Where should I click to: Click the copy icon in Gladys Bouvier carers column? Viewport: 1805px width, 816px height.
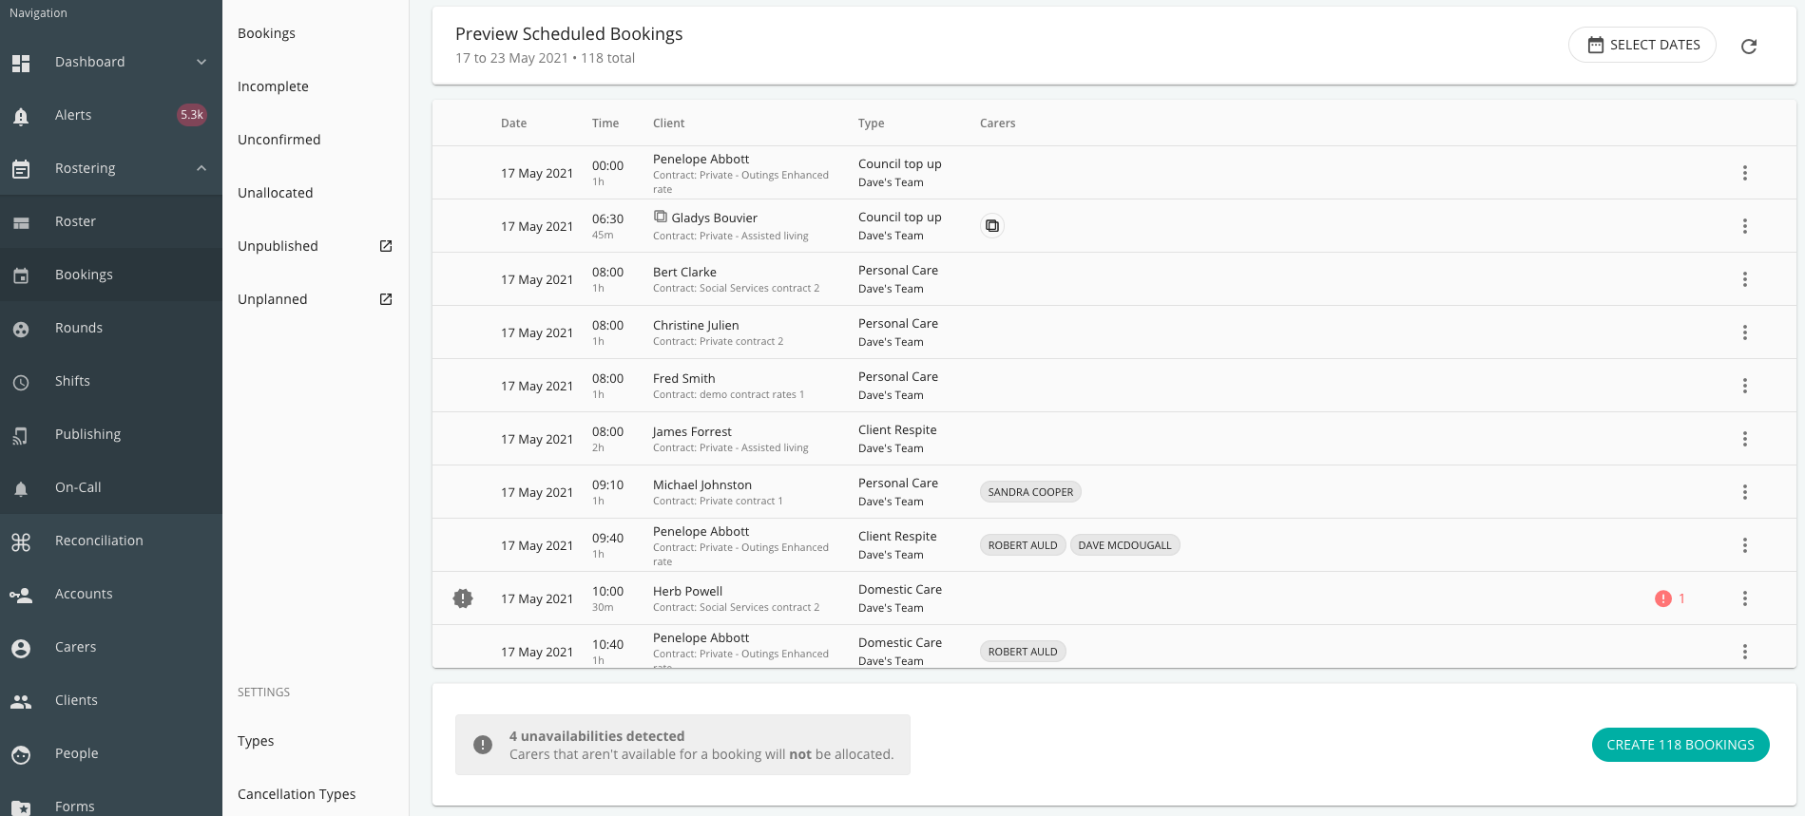coord(992,226)
